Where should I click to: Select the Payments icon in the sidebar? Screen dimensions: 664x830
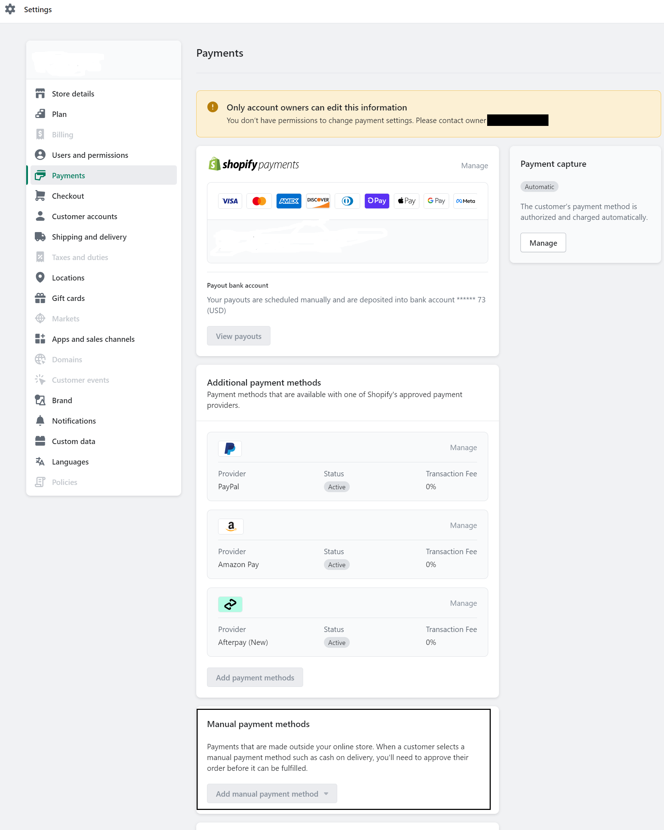point(41,175)
